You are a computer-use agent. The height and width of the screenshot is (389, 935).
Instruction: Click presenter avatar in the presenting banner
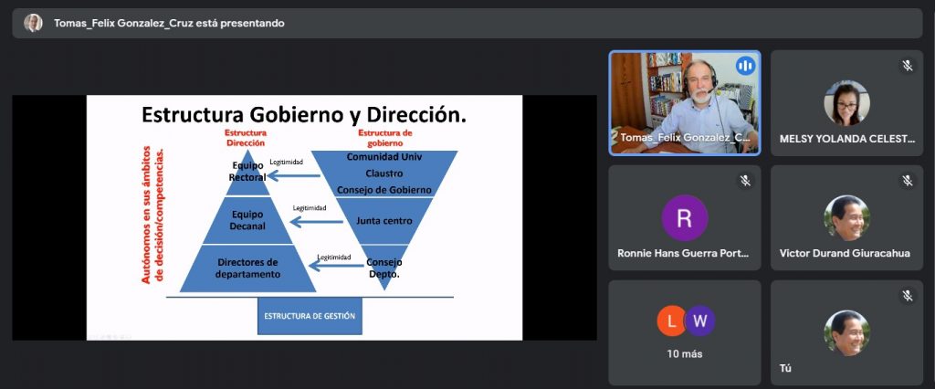33,23
